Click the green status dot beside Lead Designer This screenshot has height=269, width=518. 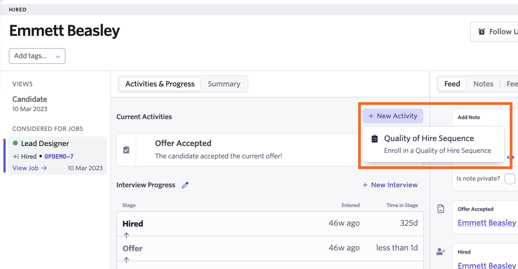click(15, 143)
